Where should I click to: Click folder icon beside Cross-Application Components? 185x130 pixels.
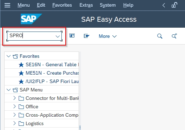(x=21, y=115)
